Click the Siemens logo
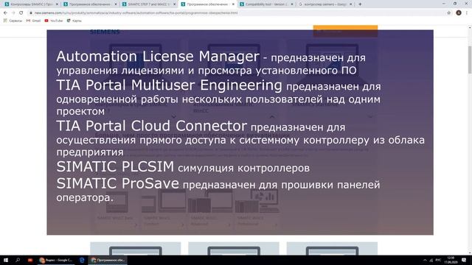This screenshot has height=265, width=472. click(x=105, y=32)
